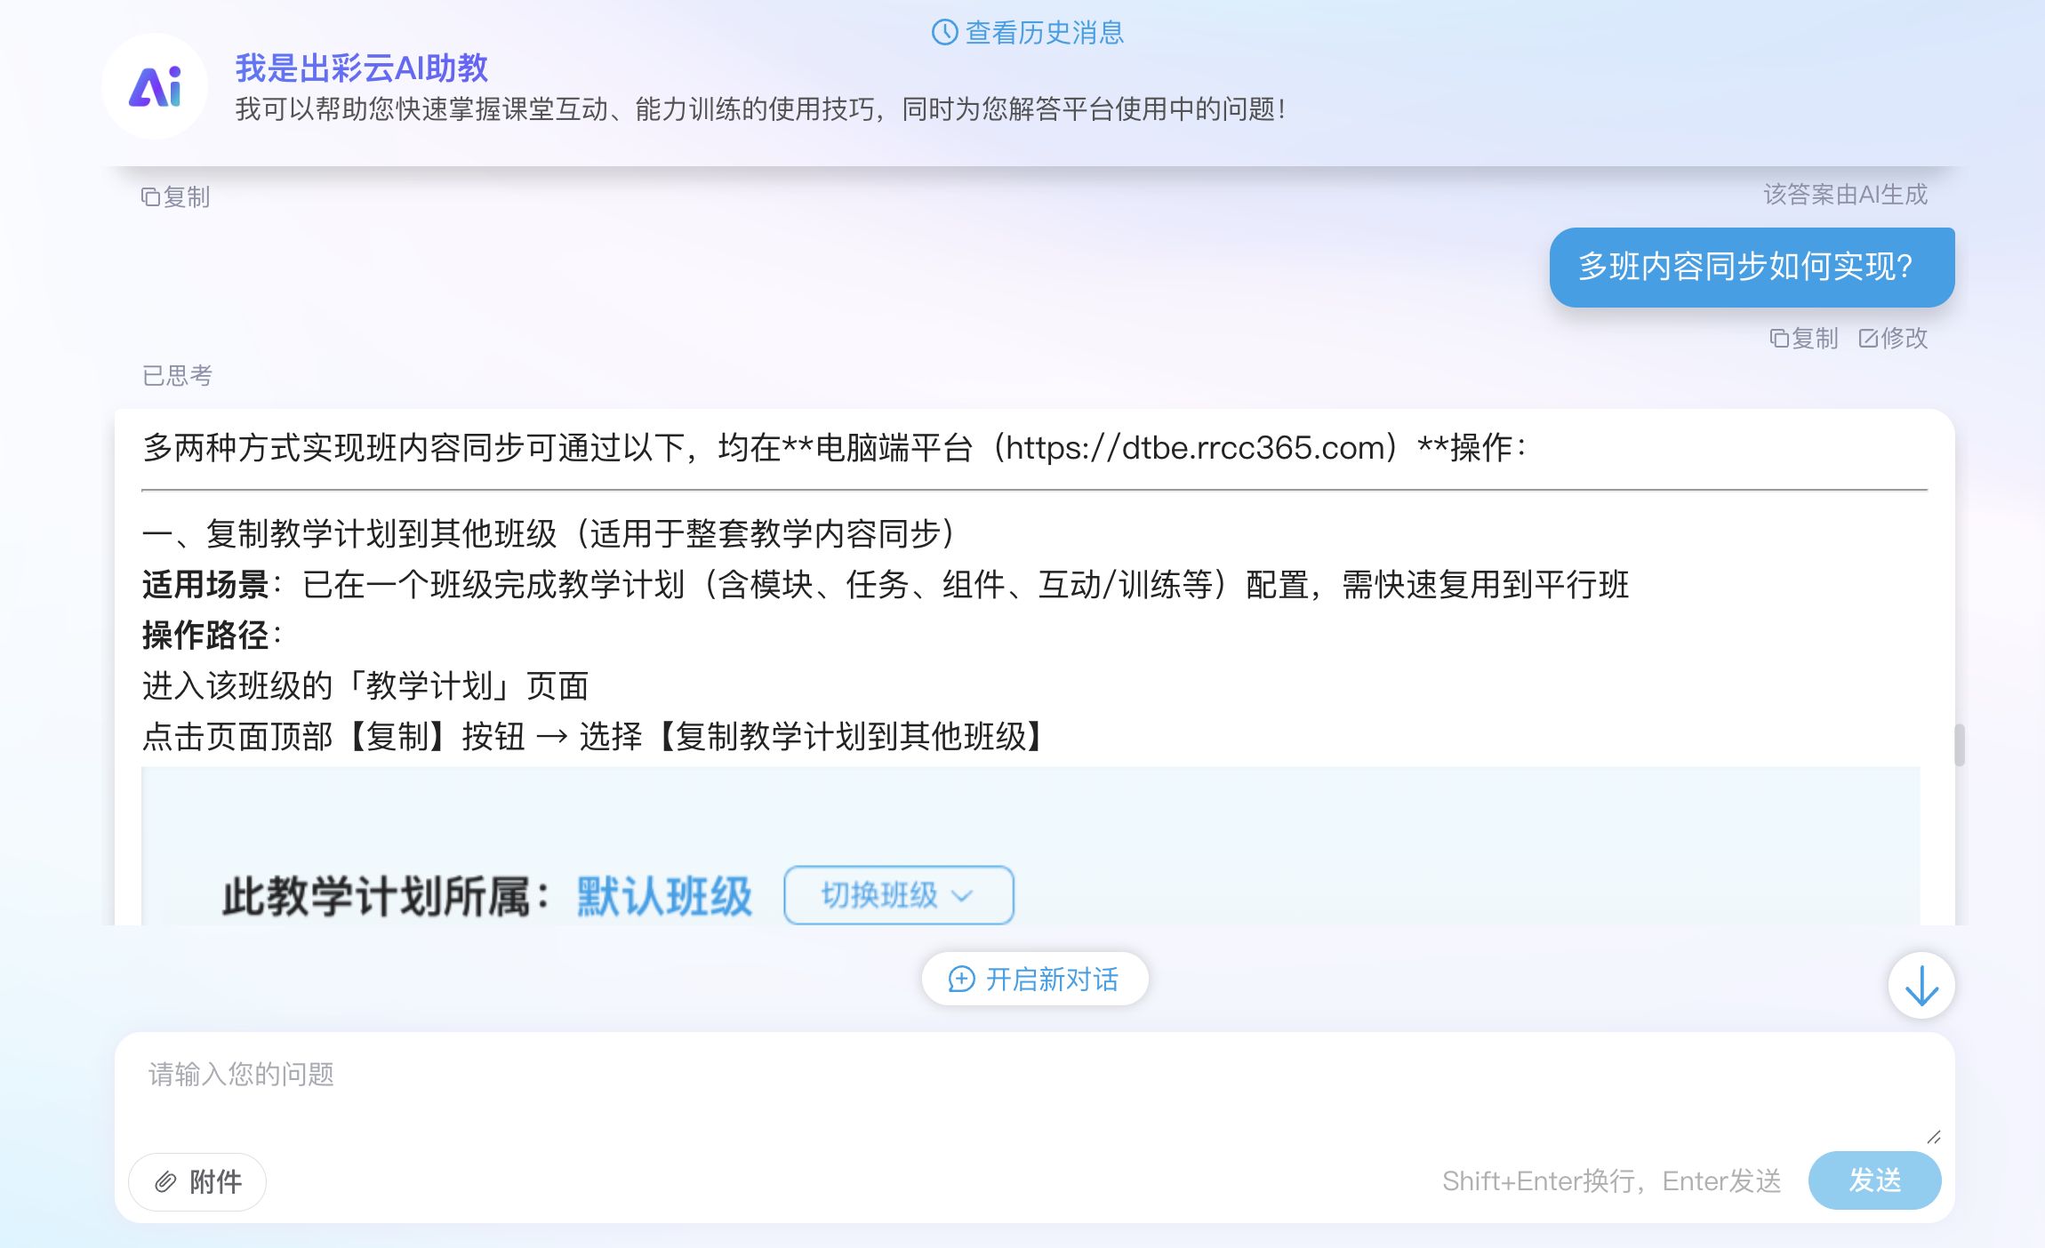Viewport: 2045px width, 1248px height.
Task: Copy the user question with its 复制 icon
Action: click(1781, 339)
